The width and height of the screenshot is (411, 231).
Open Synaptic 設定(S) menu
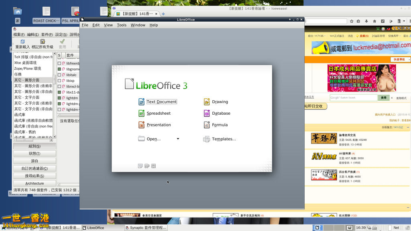coord(61,34)
